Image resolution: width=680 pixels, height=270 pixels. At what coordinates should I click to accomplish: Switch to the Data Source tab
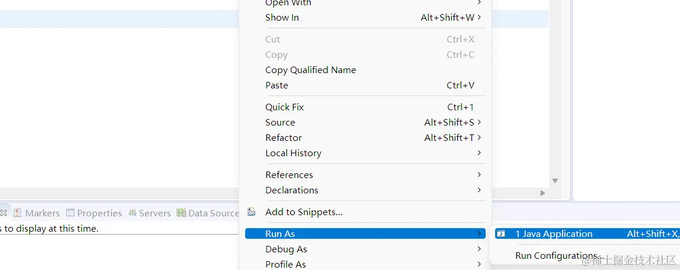[x=208, y=213]
